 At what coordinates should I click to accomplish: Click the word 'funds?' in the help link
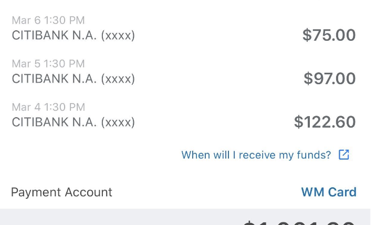pyautogui.click(x=316, y=155)
